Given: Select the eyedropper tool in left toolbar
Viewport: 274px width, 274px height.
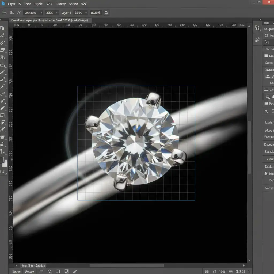Looking at the screenshot, I should pyautogui.click(x=3, y=72).
